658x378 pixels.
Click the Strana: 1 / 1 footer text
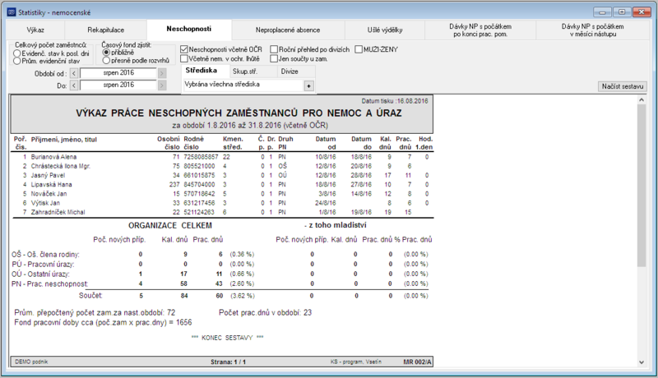(x=228, y=362)
